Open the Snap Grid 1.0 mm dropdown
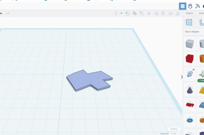 pyautogui.click(x=175, y=134)
